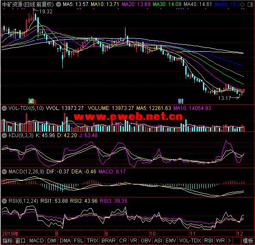Click the diamond icon beside MA60
Viewport: 255px width, 245px height.
click(x=243, y=4)
